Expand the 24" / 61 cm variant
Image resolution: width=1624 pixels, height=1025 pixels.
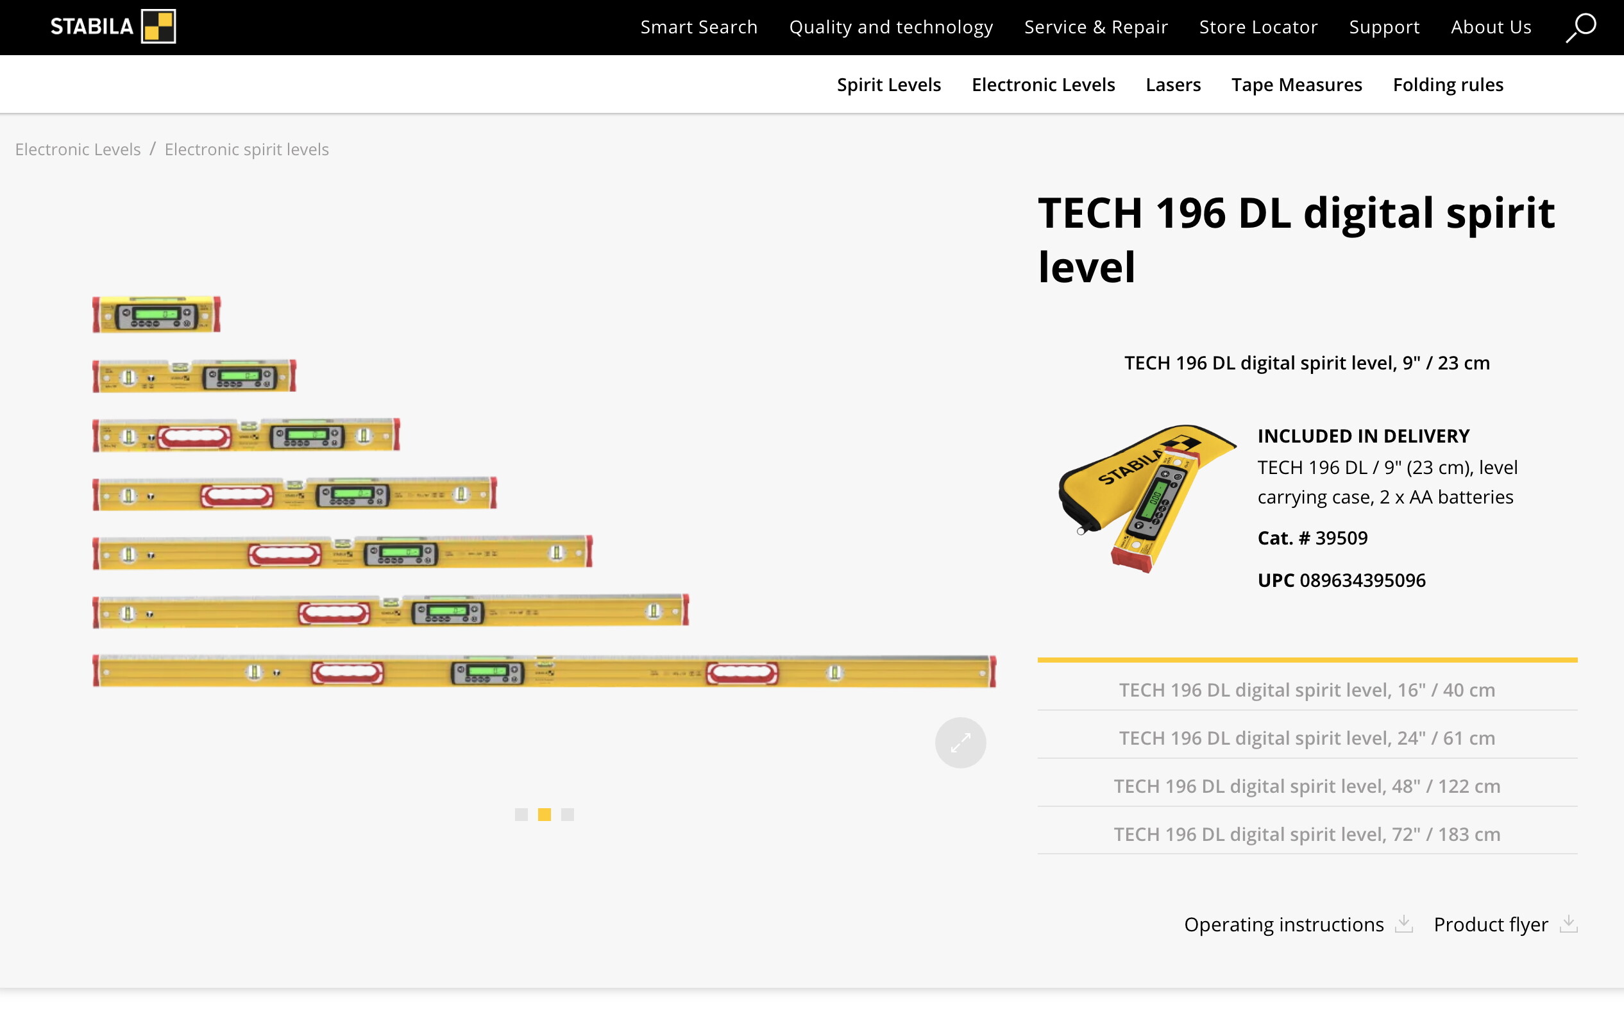coord(1307,738)
